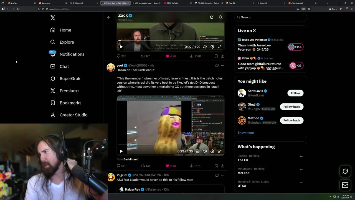
Task: Open Explore in the sidebar
Action: pos(62,42)
